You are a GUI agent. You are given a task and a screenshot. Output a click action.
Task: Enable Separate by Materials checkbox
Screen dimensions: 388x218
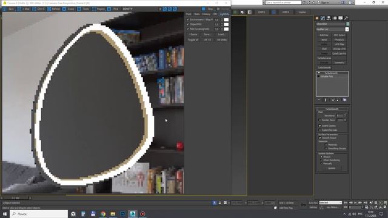pyautogui.click(x=326, y=145)
